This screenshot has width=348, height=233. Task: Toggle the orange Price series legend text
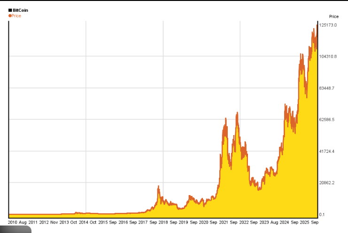[16, 16]
